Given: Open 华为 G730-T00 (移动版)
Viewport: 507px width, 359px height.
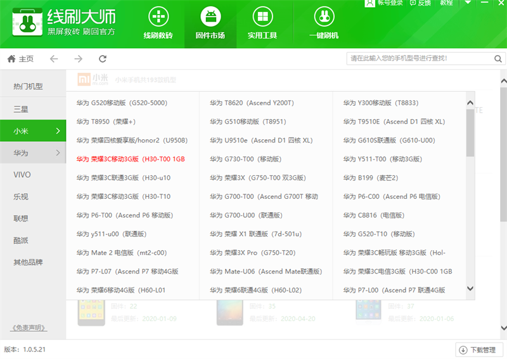Looking at the screenshot, I should (x=246, y=160).
